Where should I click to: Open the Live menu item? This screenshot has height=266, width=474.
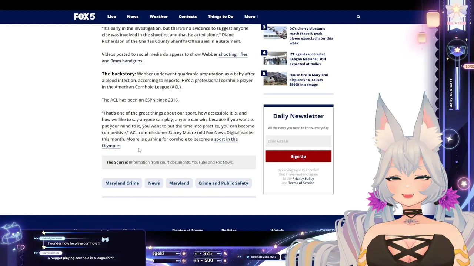click(111, 17)
